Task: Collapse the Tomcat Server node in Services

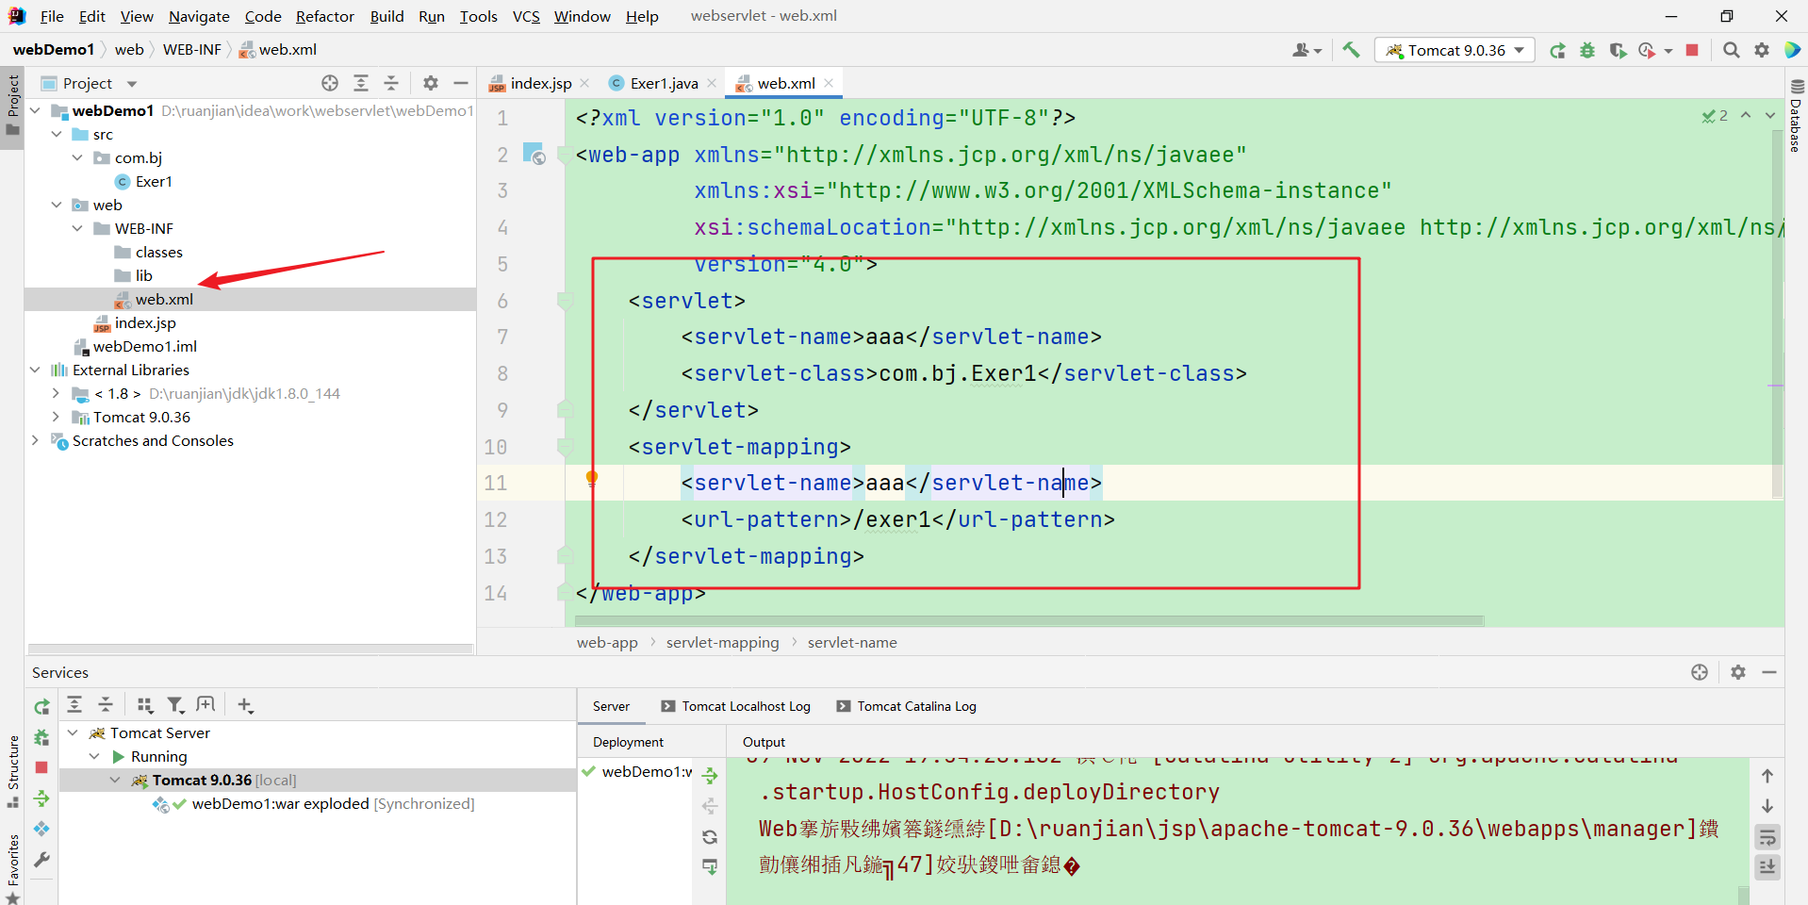Action: click(x=73, y=732)
